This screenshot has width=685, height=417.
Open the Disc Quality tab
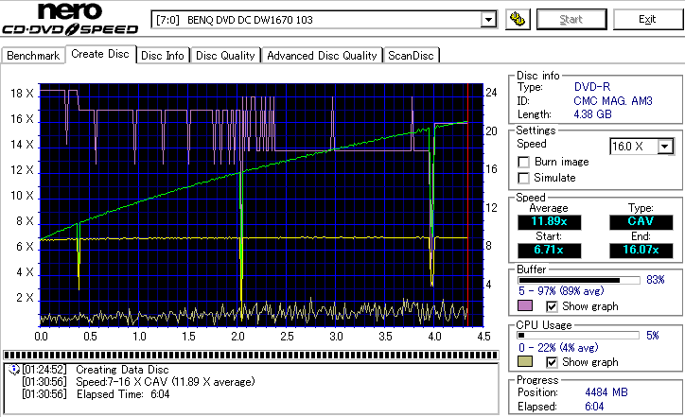click(225, 56)
